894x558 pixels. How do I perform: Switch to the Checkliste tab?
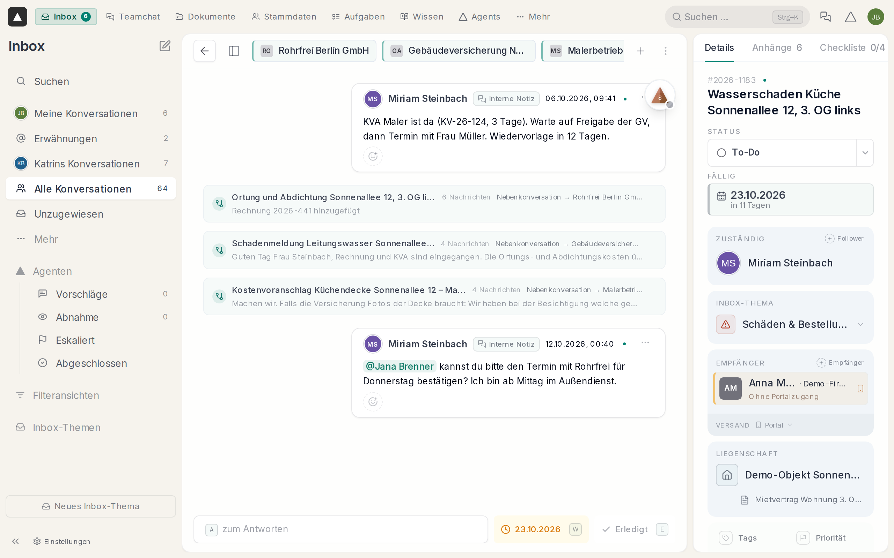point(852,48)
